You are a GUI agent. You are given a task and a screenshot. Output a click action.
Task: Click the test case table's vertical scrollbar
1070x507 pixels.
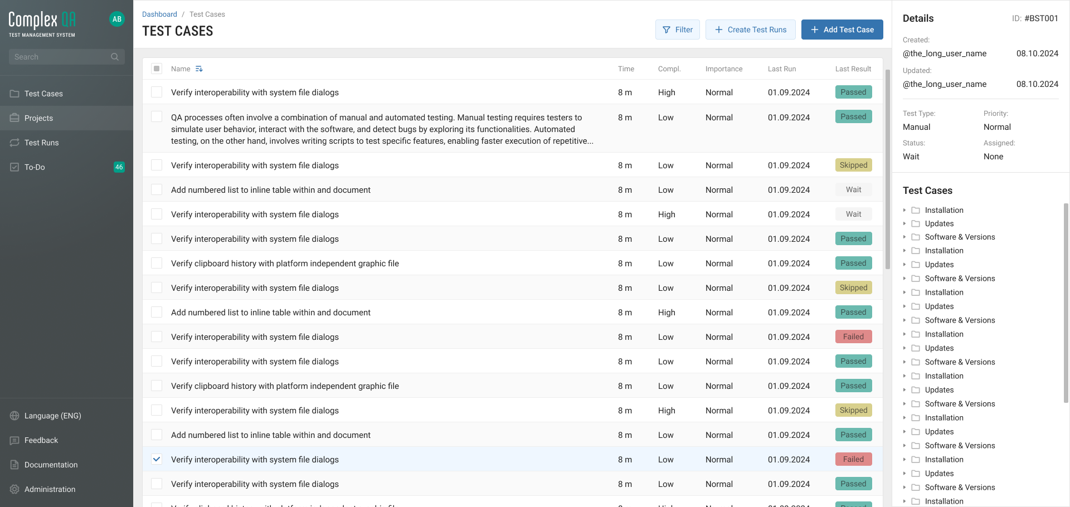[887, 167]
